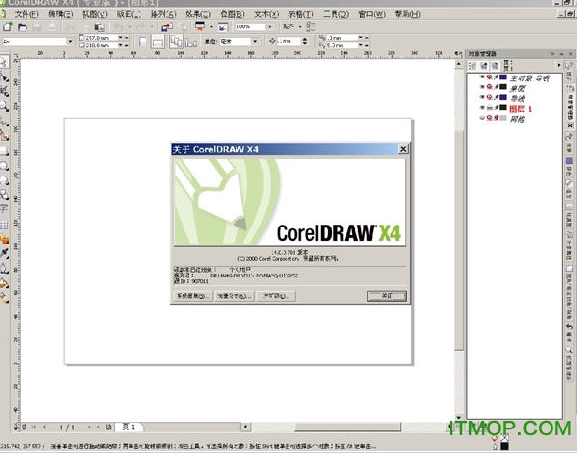Toggle visibility eye of 导线 layer

(x=482, y=97)
